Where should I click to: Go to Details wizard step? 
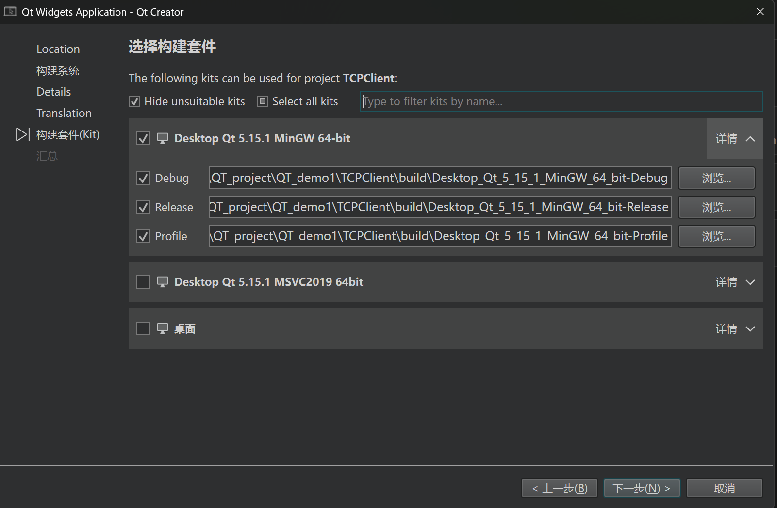(54, 92)
